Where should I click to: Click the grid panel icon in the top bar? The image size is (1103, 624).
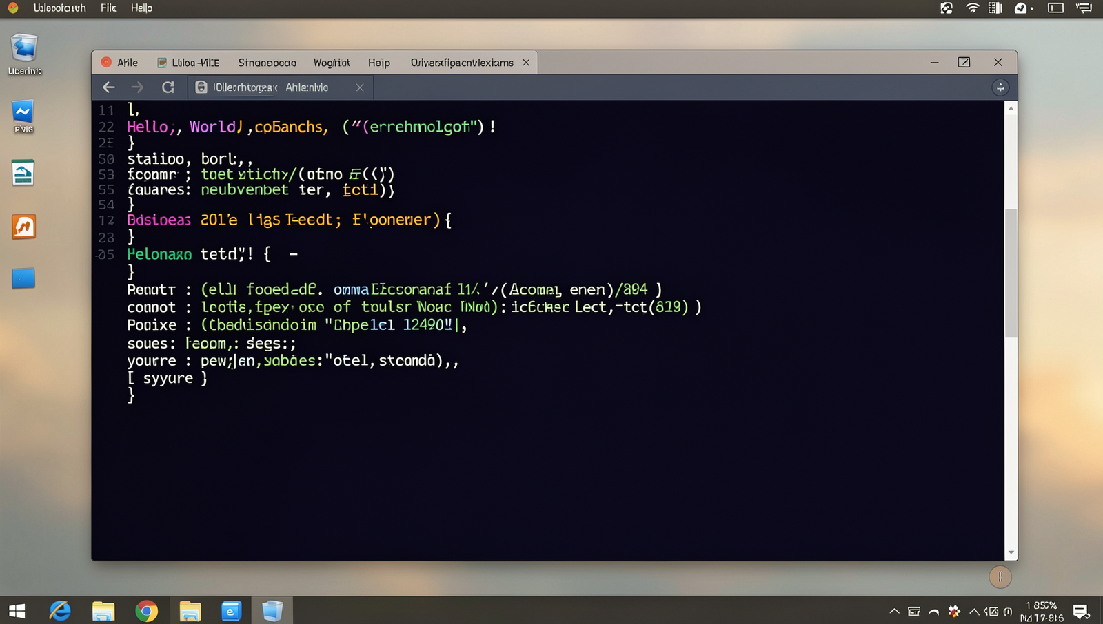tap(995, 8)
